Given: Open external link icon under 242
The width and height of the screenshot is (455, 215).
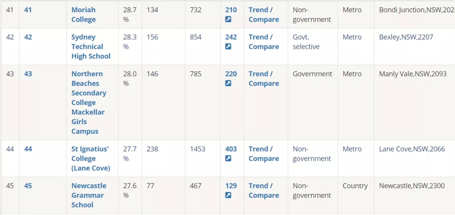Looking at the screenshot, I should click(228, 47).
